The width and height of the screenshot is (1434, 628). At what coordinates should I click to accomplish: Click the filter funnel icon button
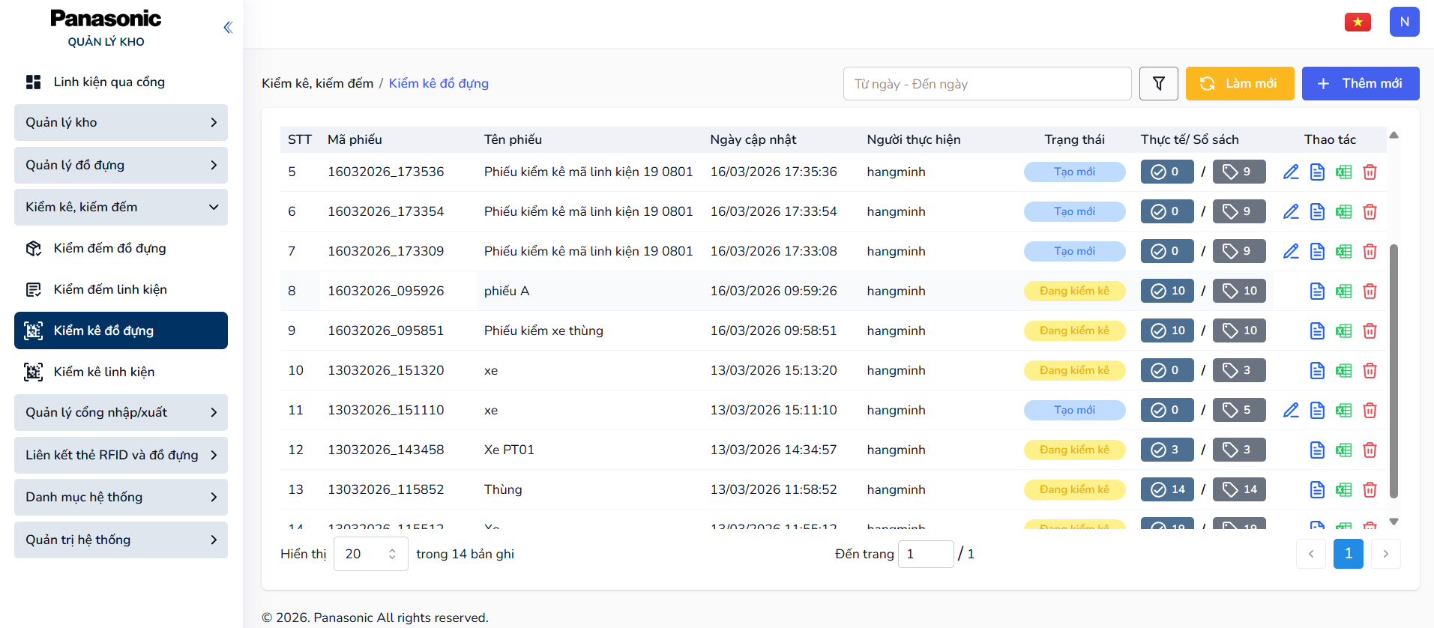tap(1158, 83)
